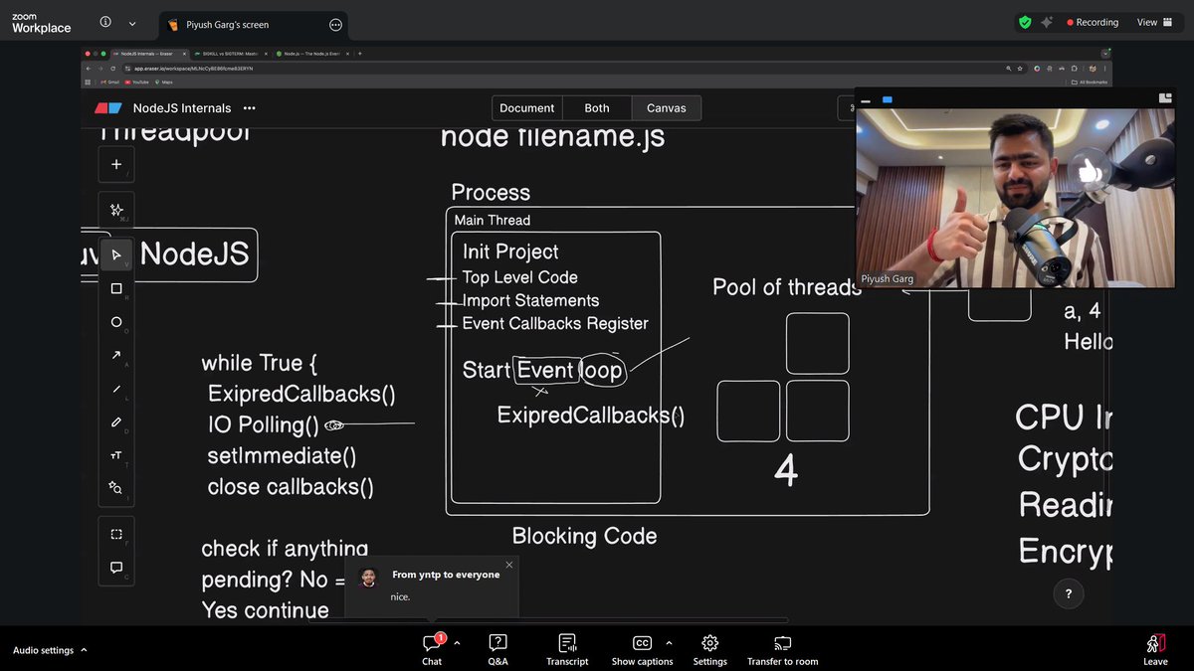Click the NodeJS Internals document title
Image resolution: width=1194 pixels, height=671 pixels.
pyautogui.click(x=182, y=108)
